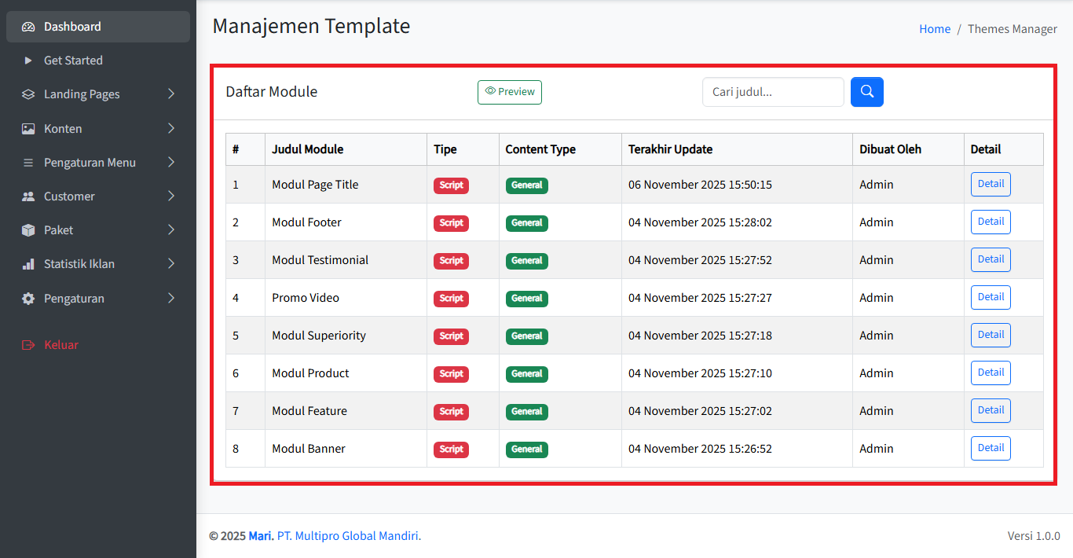View Detail for the Promo Video row
1073x558 pixels.
(x=990, y=297)
